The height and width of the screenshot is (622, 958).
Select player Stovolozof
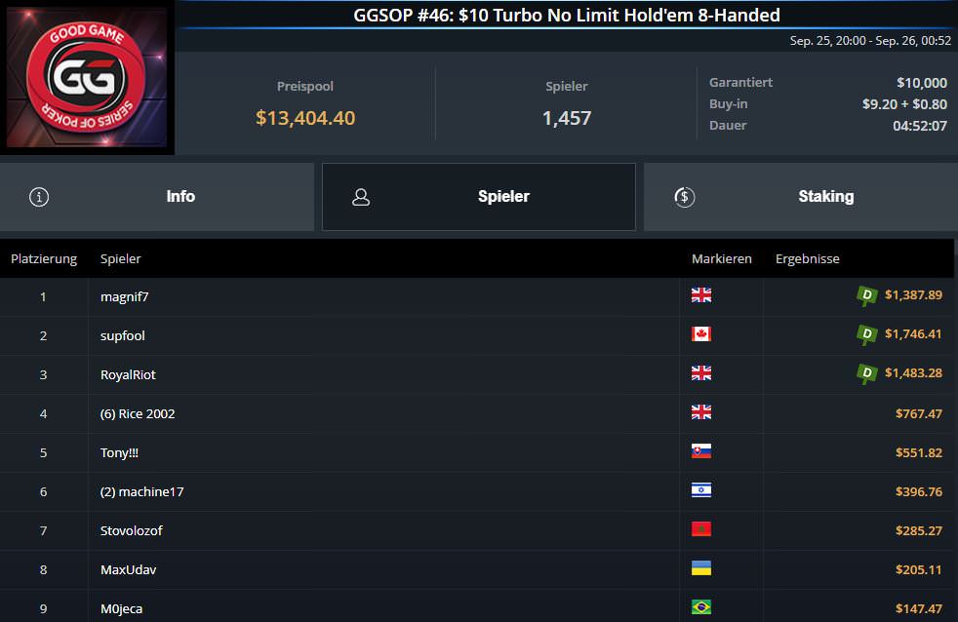(x=132, y=531)
